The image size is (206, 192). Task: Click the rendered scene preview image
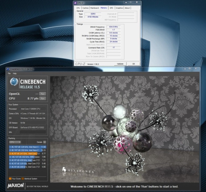125,129
